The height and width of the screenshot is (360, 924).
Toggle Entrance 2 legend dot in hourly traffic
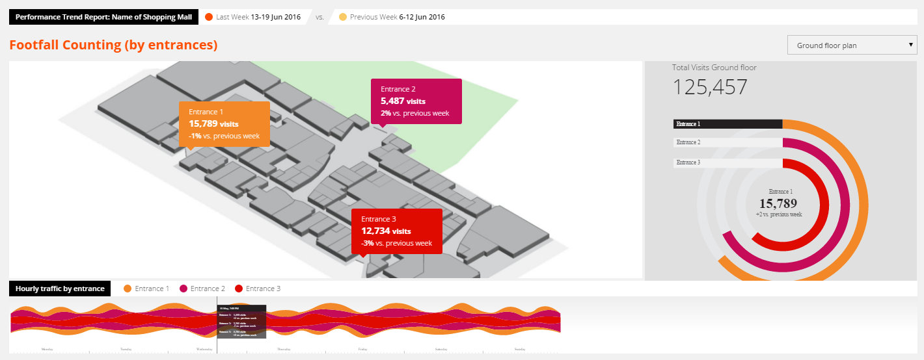pos(183,289)
